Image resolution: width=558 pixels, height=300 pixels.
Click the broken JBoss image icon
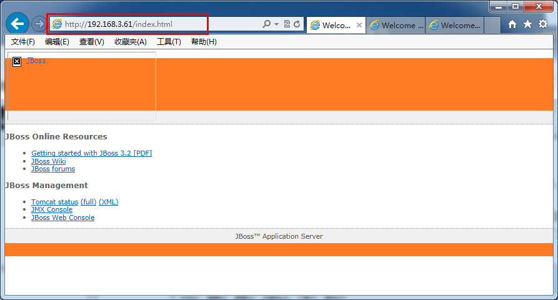17,62
